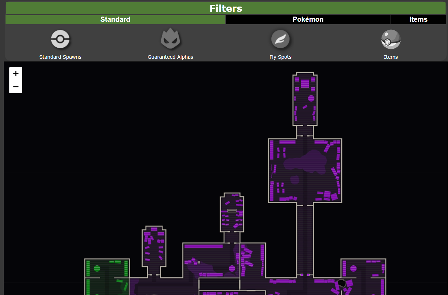Enable the Fly Spots feather icon
This screenshot has height=295, width=448.
pos(280,39)
